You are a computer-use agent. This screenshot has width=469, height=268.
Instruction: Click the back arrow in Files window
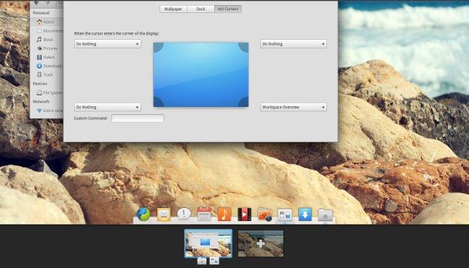37,2
